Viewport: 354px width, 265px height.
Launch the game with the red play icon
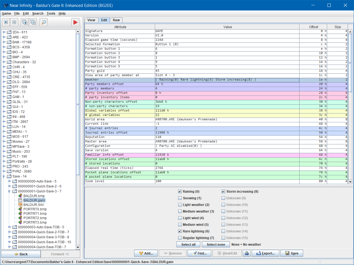coord(75,22)
